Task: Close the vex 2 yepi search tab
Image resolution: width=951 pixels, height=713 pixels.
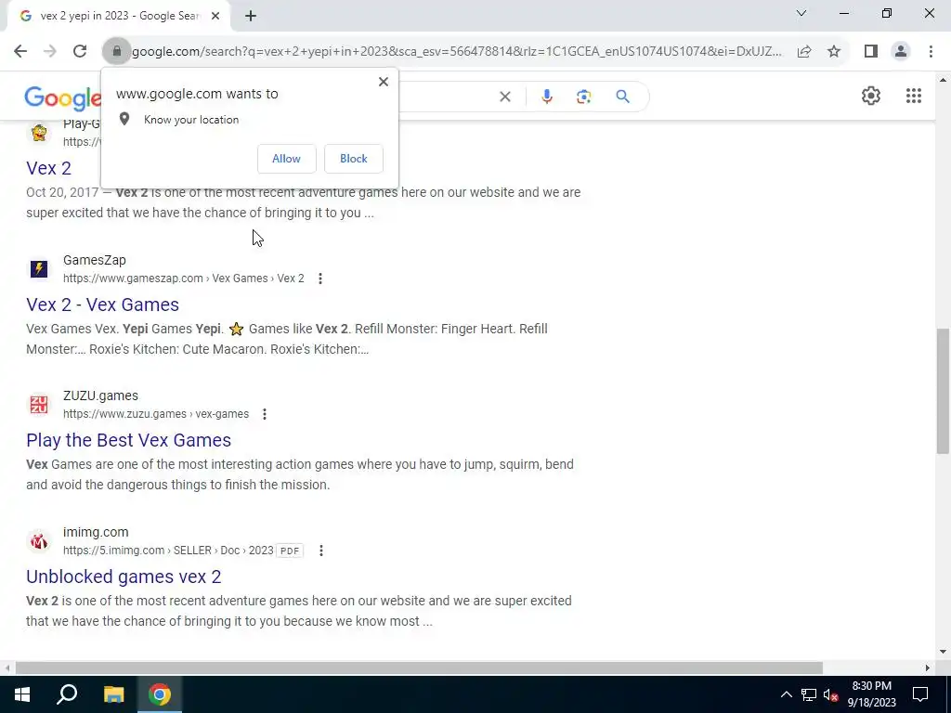Action: point(215,16)
